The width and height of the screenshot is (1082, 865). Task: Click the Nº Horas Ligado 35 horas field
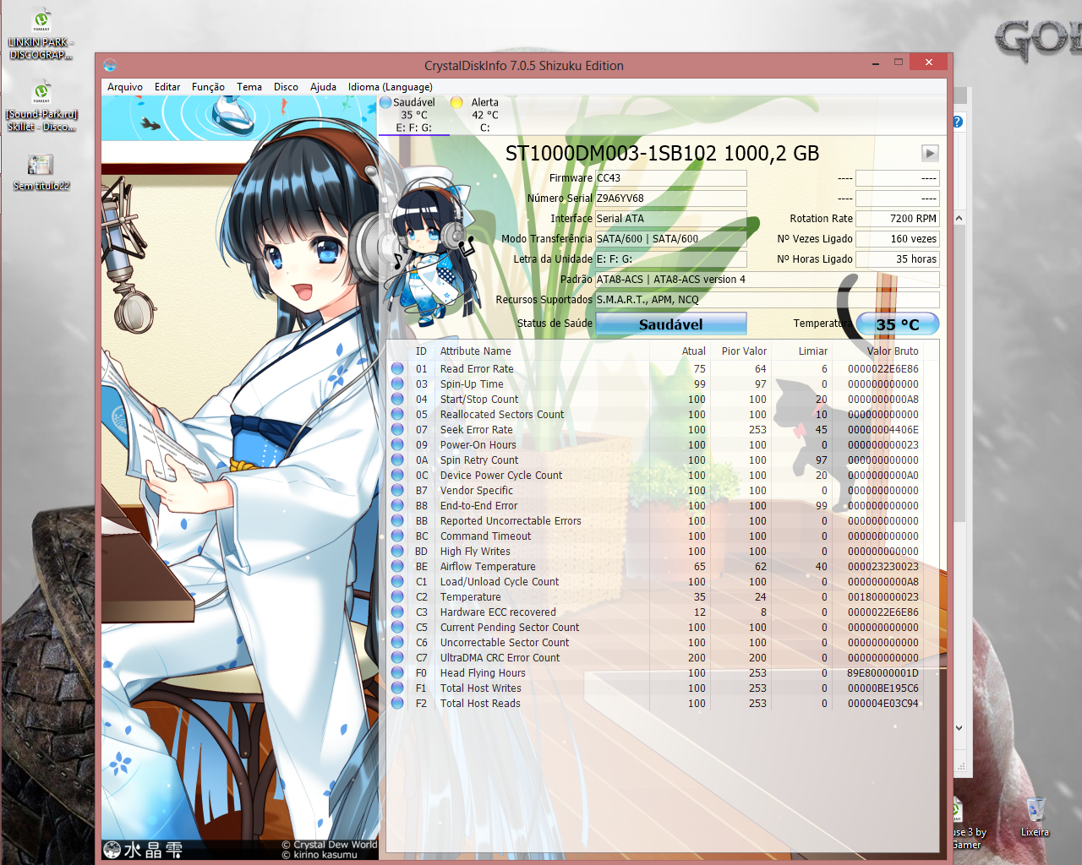pos(898,259)
